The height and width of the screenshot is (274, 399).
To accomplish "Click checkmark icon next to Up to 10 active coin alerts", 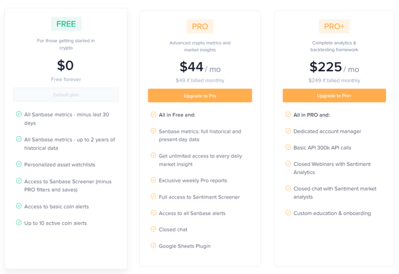I will pyautogui.click(x=19, y=223).
